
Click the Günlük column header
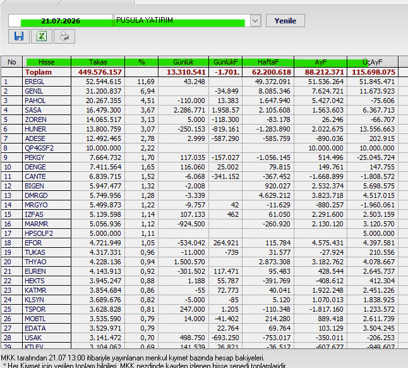click(x=183, y=62)
